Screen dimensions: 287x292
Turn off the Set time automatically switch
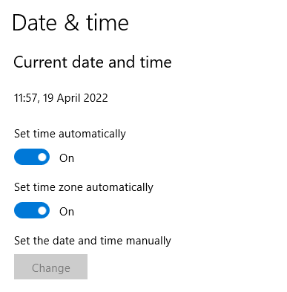coord(32,157)
